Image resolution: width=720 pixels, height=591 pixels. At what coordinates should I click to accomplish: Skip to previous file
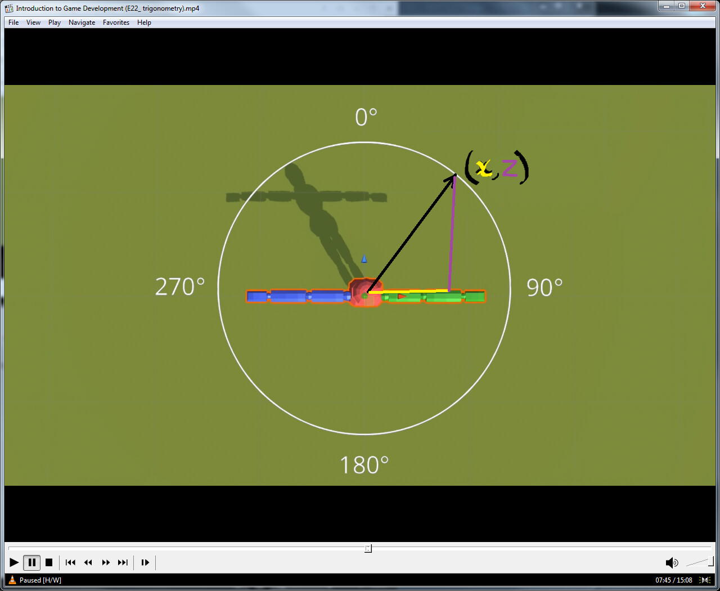click(x=70, y=562)
